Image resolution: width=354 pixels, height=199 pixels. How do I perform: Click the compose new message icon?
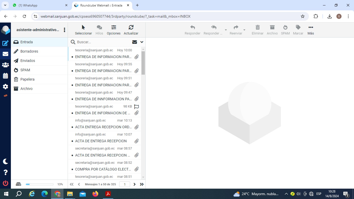[5, 43]
